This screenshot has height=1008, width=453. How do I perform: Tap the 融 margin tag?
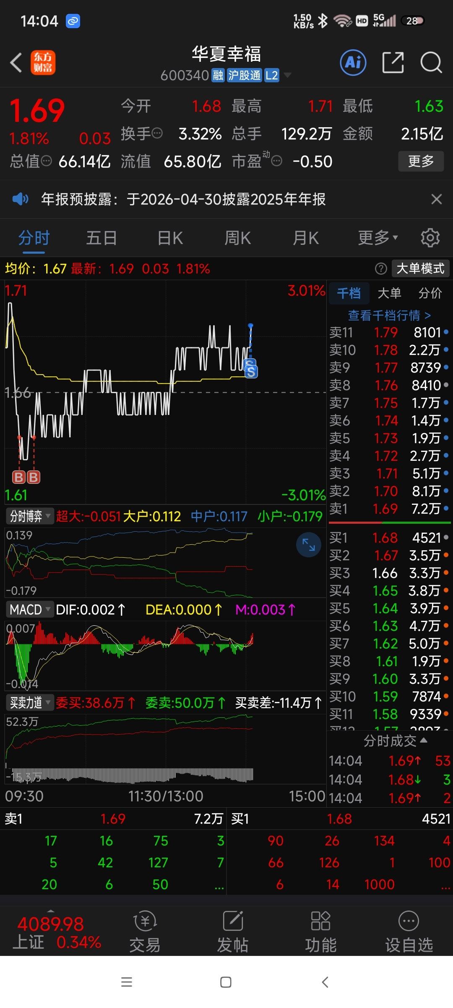point(218,75)
